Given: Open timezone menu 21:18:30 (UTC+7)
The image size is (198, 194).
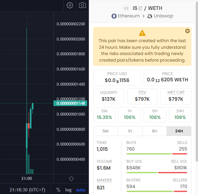Looking at the screenshot, I should point(28,190).
